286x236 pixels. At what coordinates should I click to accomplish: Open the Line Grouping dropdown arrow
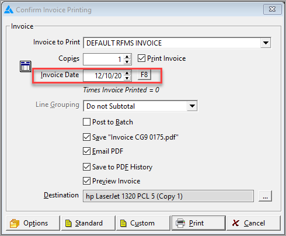pyautogui.click(x=192, y=106)
